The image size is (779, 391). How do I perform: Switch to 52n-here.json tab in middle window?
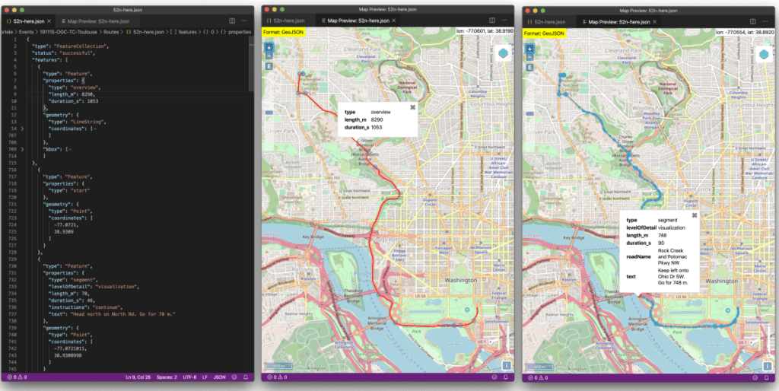point(288,22)
